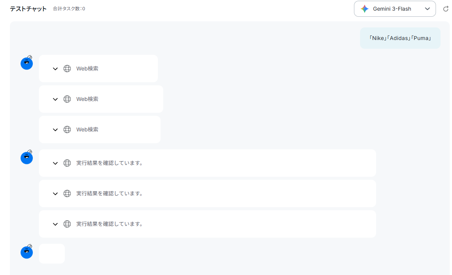The height and width of the screenshot is (275, 452).
Task: Click the empty loading reply bubble
Action: [x=52, y=254]
